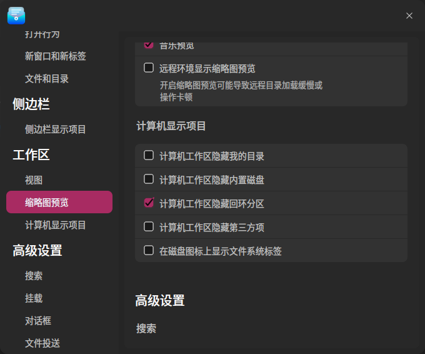Click the 高级设置 content heading
This screenshot has width=425, height=354.
(160, 301)
